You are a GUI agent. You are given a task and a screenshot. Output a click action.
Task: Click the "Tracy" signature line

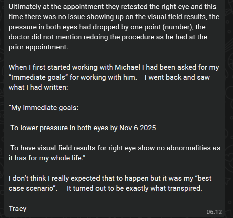17,209
